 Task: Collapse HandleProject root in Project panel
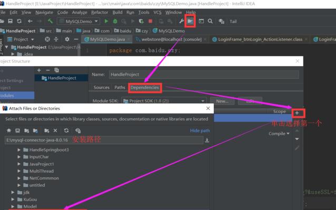7,47
